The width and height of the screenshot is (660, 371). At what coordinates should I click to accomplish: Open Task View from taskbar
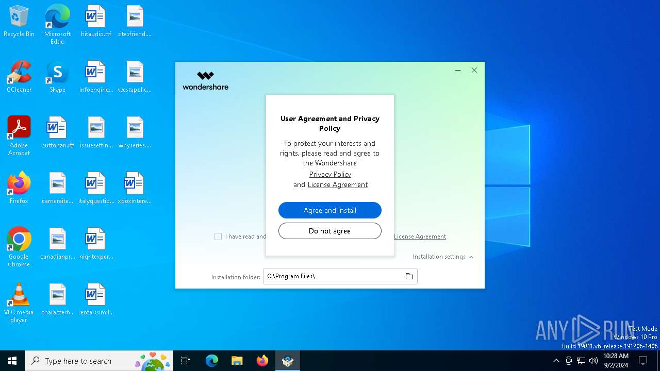(186, 361)
